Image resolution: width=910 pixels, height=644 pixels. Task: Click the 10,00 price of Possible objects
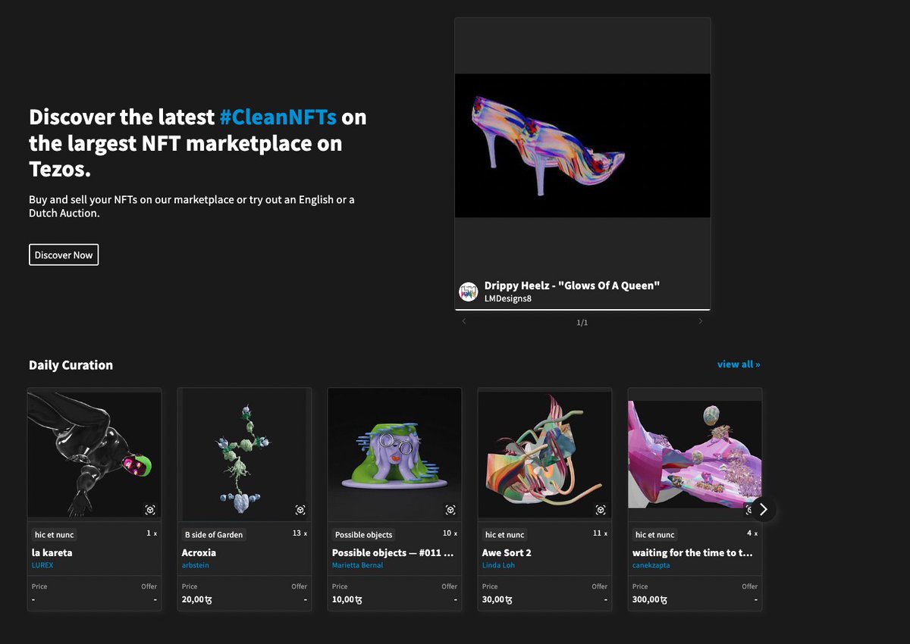pos(347,599)
